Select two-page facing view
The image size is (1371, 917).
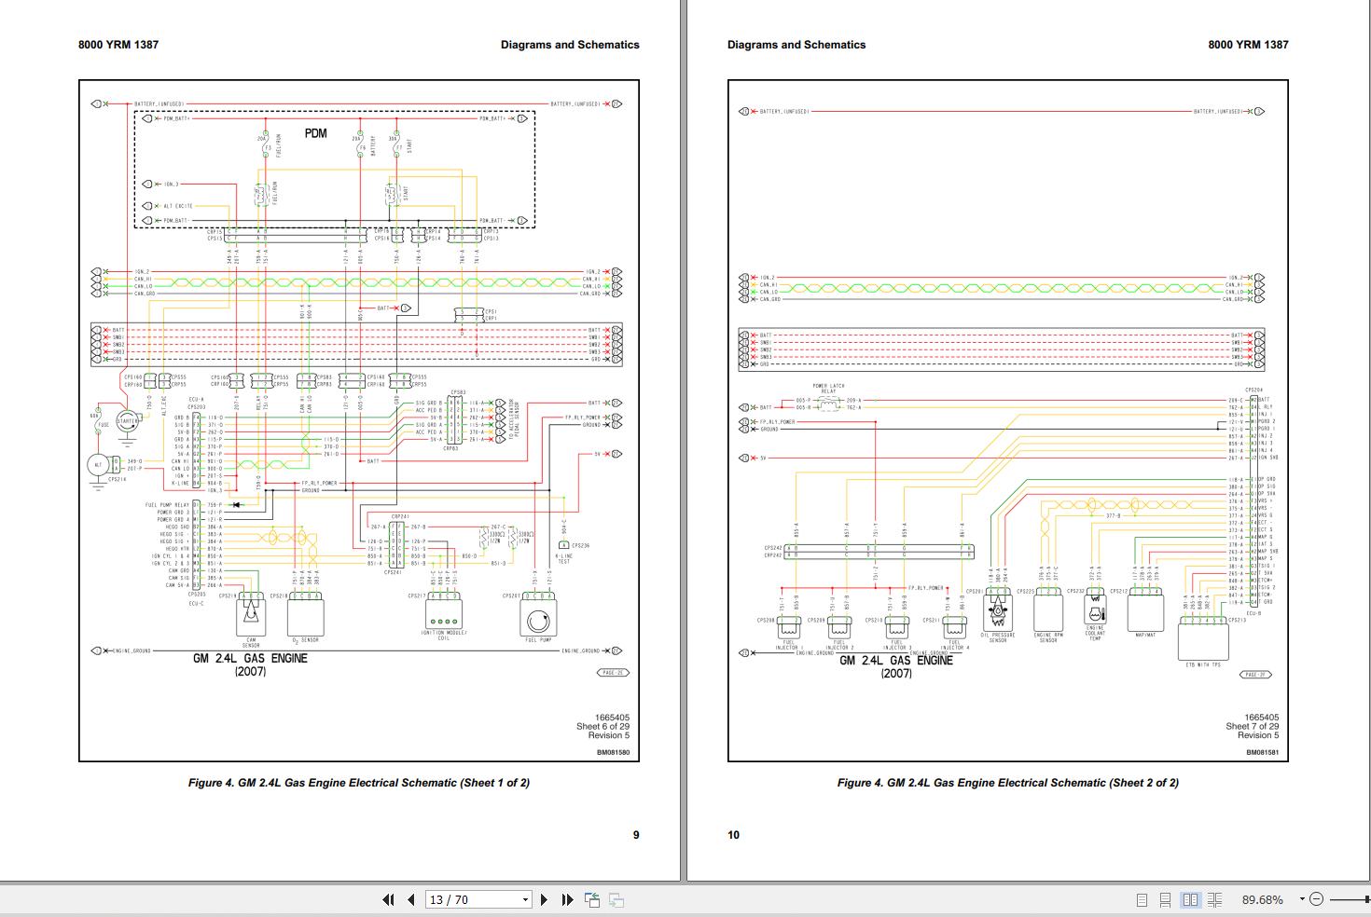pos(1190,900)
